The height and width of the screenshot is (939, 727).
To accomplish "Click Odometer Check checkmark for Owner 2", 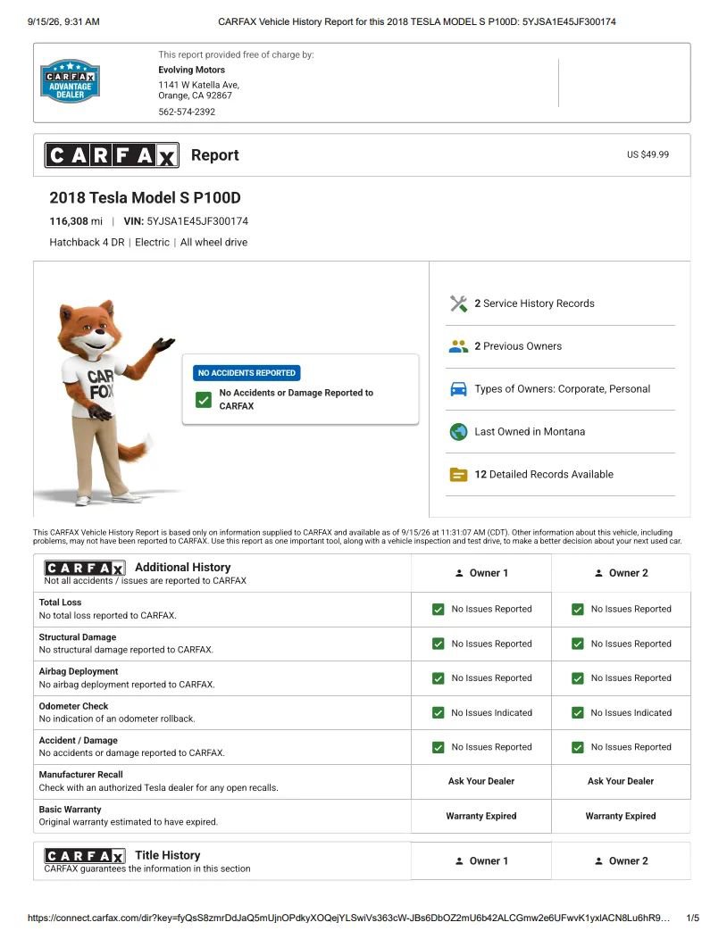I will pos(578,712).
